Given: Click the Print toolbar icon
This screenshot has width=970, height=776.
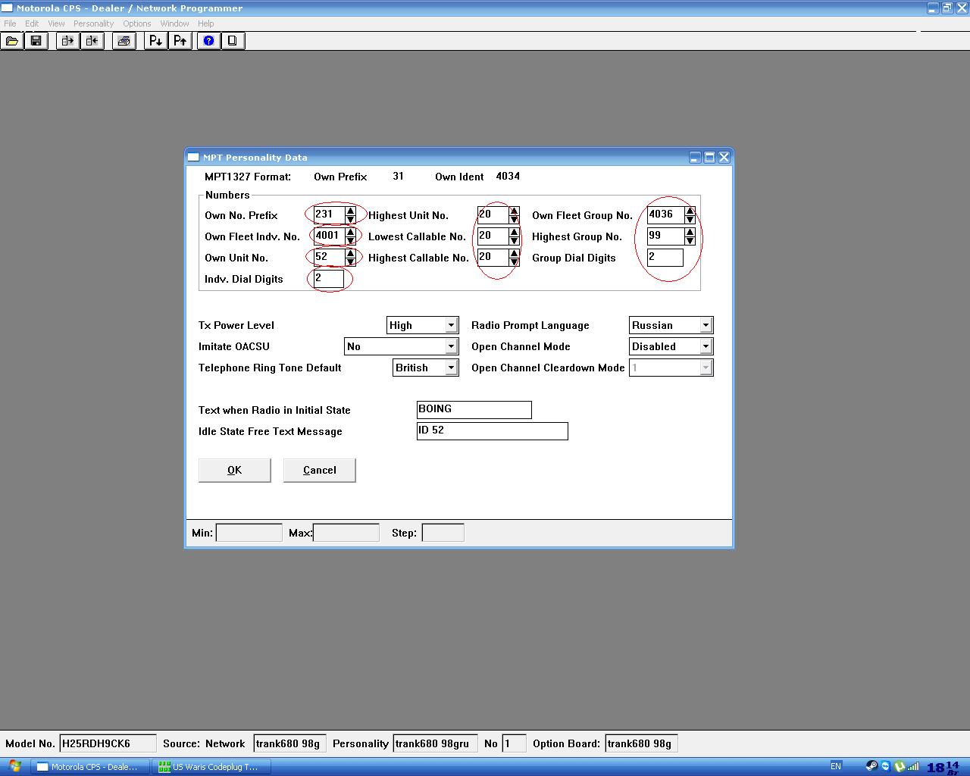Looking at the screenshot, I should 124,41.
